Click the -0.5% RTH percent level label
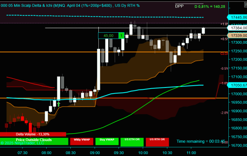Viewport: 247px width, 156px height. pos(224,69)
